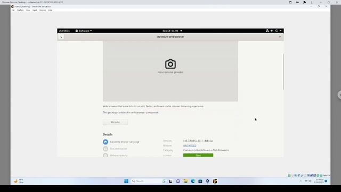Click the Web Browsers category text
This screenshot has height=192, width=341.
(221, 150)
